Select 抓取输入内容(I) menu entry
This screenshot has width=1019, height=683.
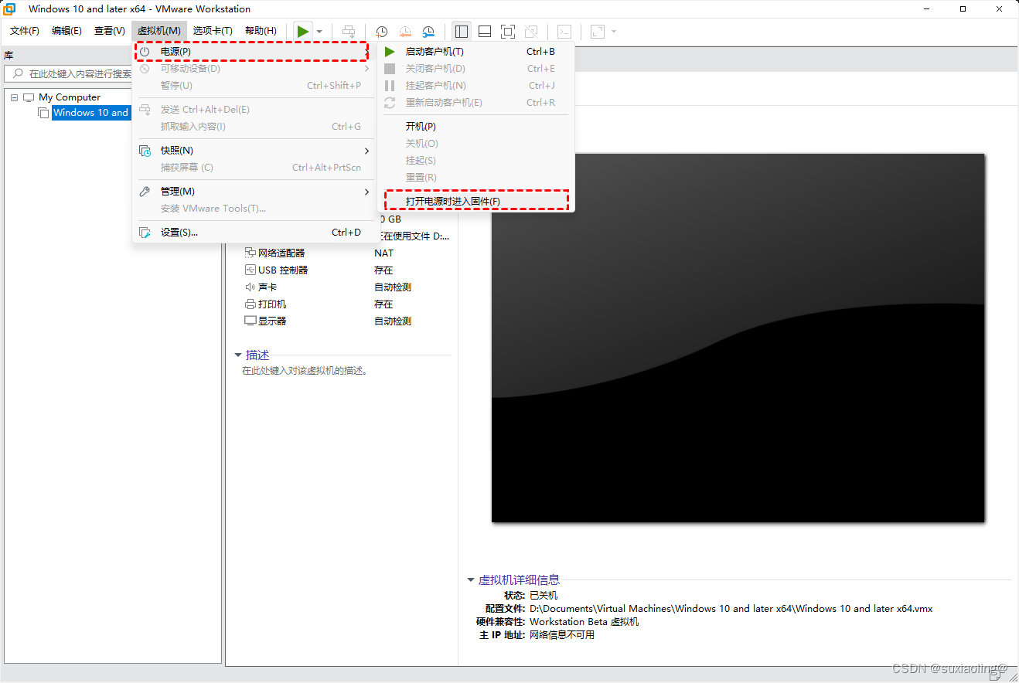tap(252, 126)
